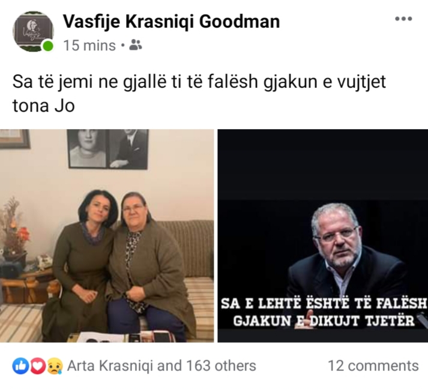Open Vasfije Krasniqi Goodman profile name
This screenshot has width=428, height=389.
(172, 22)
